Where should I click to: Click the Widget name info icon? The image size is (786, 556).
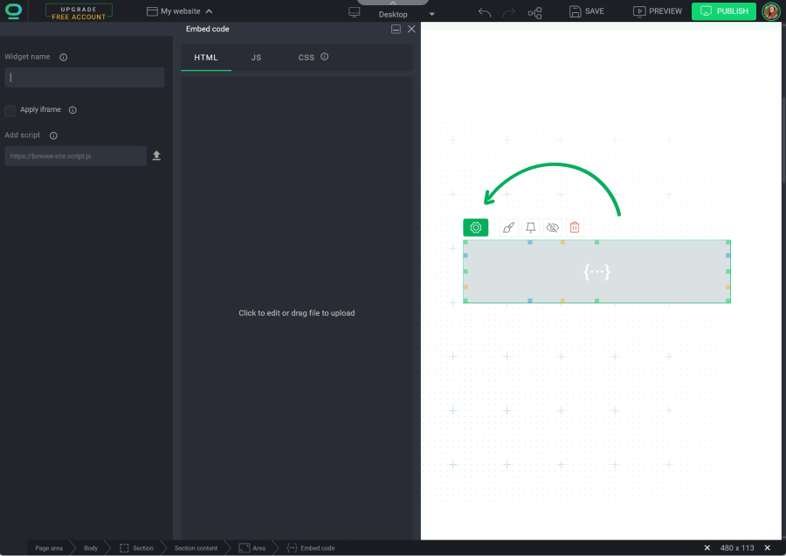pos(63,57)
